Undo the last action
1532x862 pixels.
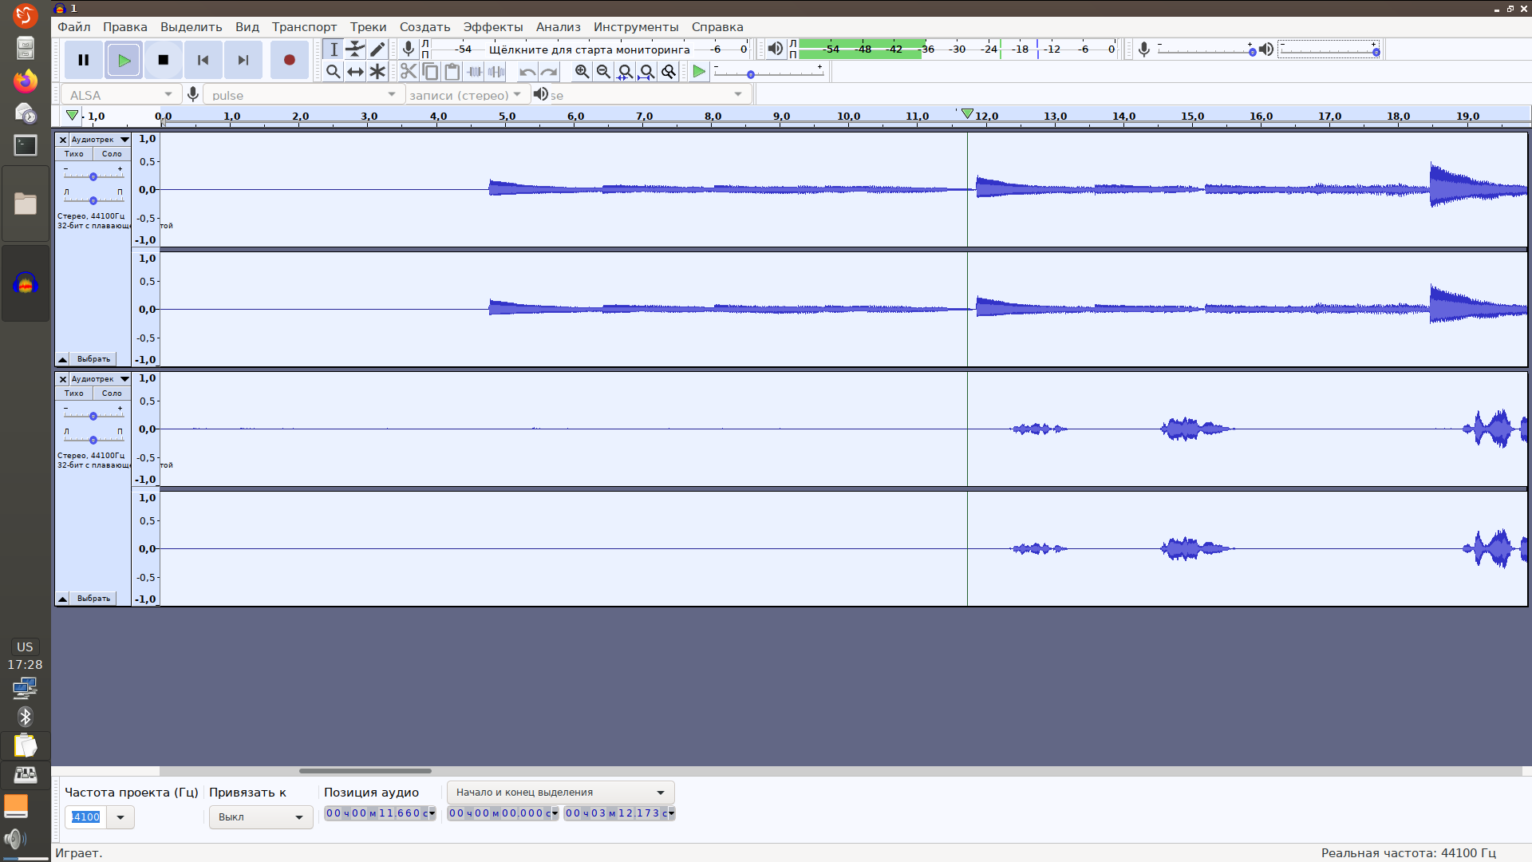(527, 72)
